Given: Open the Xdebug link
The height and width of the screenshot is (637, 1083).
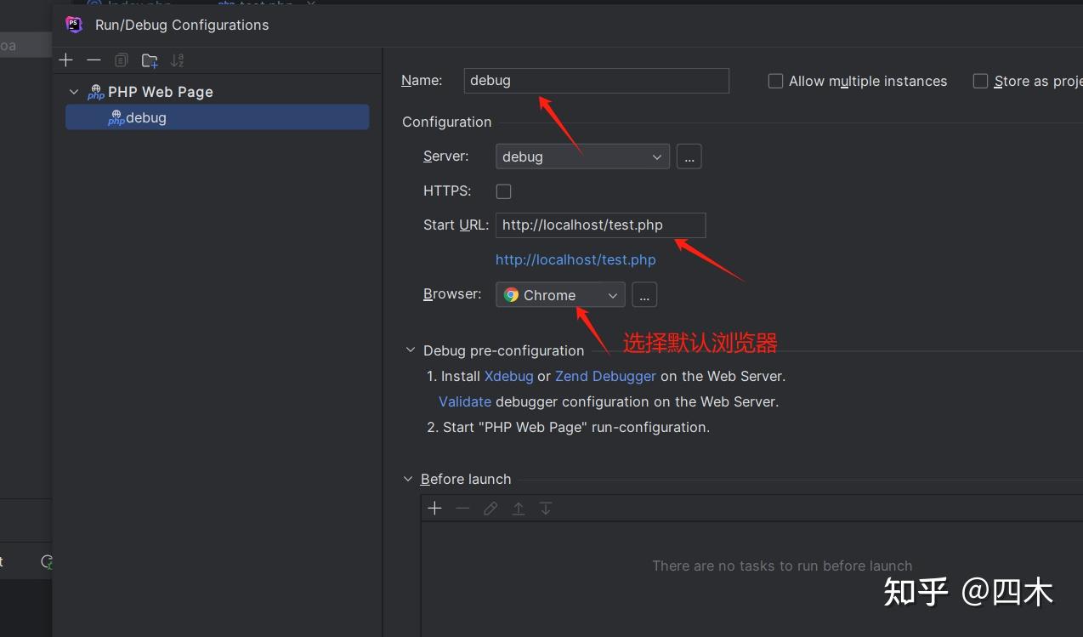Looking at the screenshot, I should [x=509, y=376].
